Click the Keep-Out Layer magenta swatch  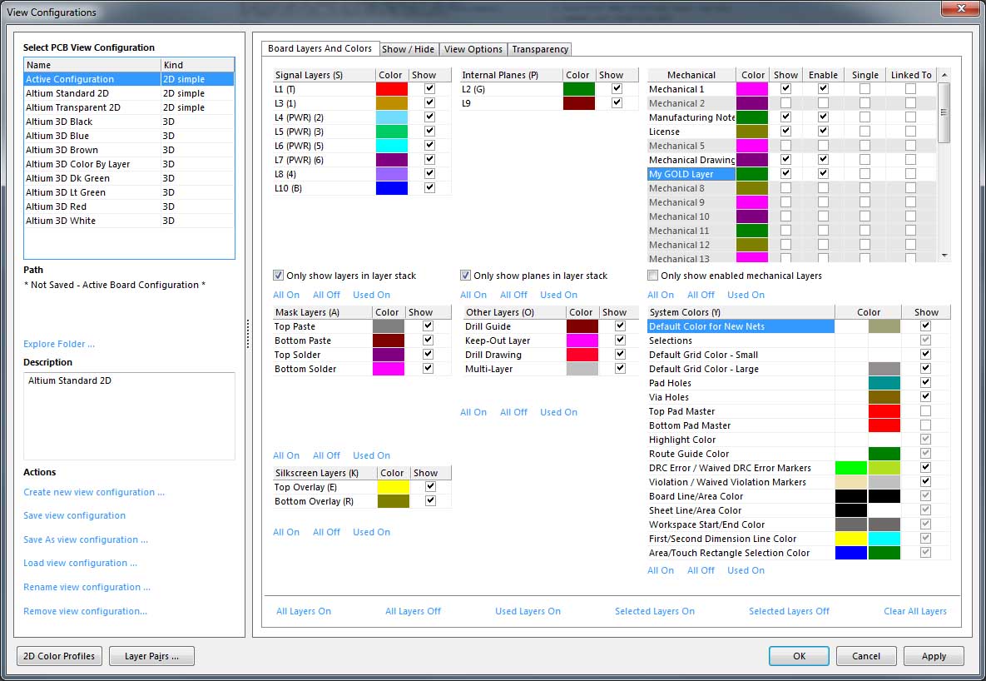[582, 340]
